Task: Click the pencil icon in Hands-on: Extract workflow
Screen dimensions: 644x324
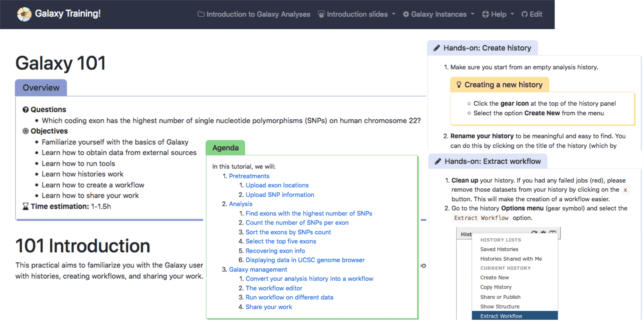Action: [438, 161]
